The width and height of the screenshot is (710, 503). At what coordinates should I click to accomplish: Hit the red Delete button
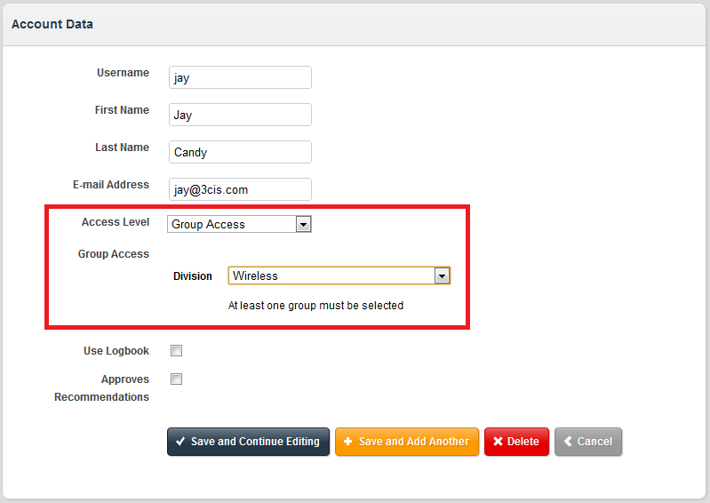tap(516, 442)
